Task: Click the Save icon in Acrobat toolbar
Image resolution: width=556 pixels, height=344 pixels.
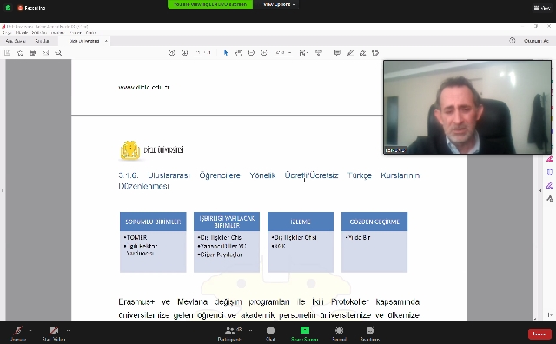Action: (x=8, y=53)
